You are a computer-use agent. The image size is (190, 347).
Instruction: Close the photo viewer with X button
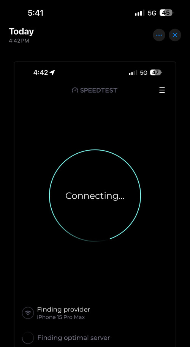[x=175, y=35]
